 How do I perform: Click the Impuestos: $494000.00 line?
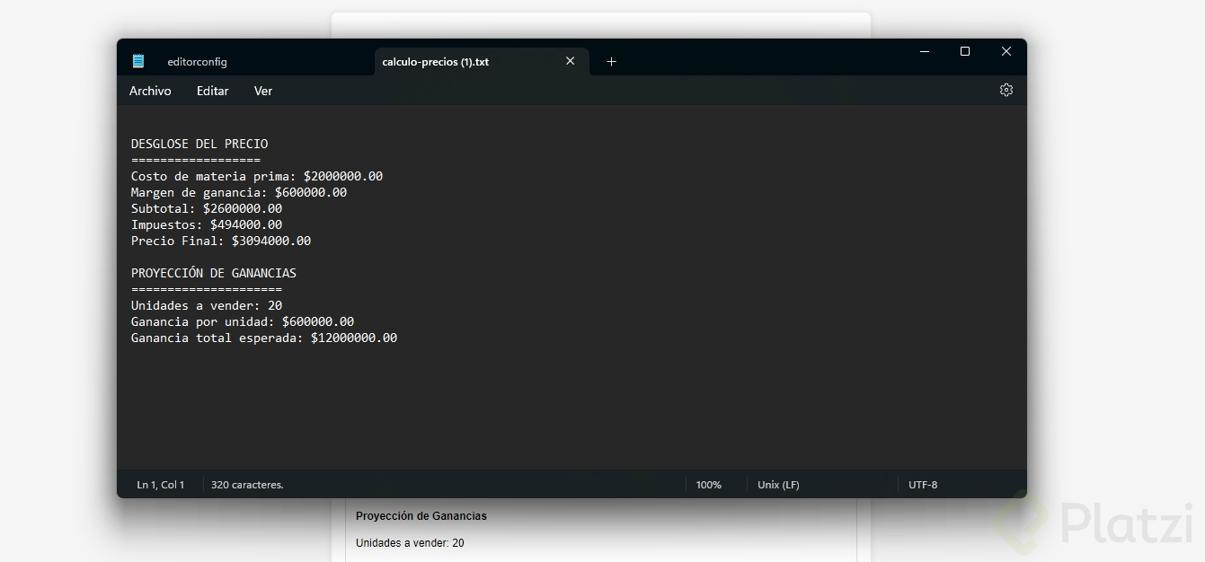(207, 224)
